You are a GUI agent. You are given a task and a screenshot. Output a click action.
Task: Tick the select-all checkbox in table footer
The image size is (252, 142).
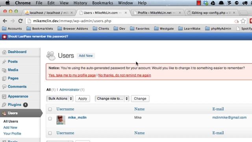click(50, 133)
